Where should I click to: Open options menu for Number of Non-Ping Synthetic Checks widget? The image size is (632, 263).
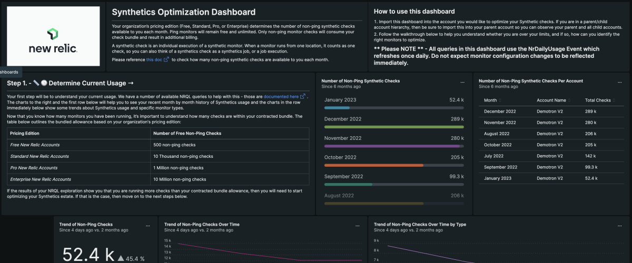[462, 83]
